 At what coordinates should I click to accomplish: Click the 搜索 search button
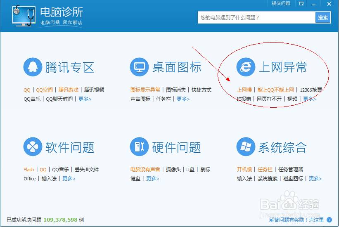(x=323, y=17)
